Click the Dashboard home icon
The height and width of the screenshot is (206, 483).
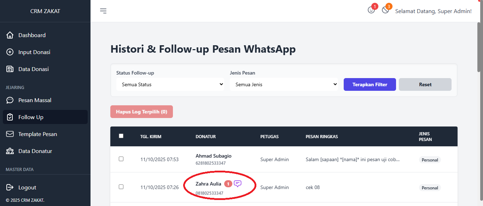[10, 35]
